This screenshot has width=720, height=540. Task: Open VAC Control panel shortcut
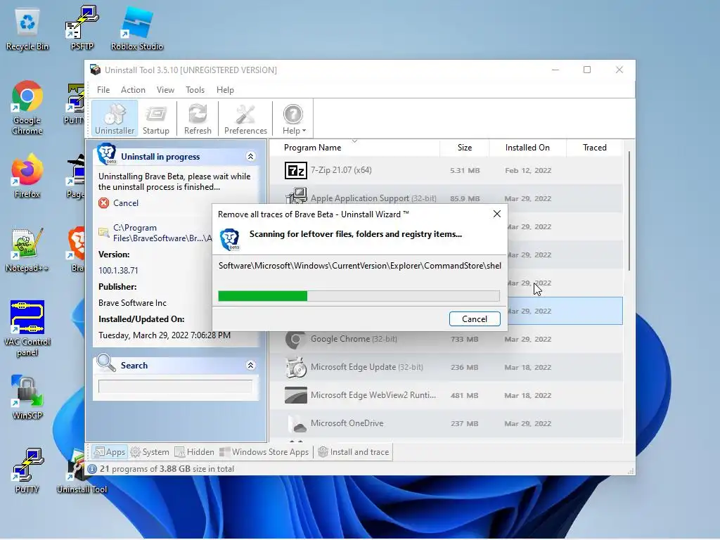[x=27, y=328]
